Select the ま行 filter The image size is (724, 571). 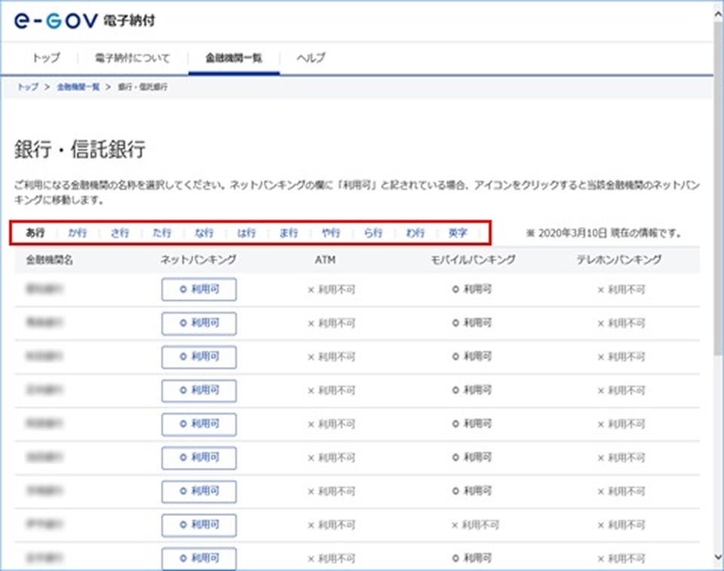coord(289,233)
